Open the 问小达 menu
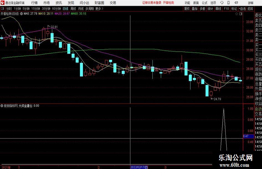The image size is (262, 169). [x=84, y=3]
